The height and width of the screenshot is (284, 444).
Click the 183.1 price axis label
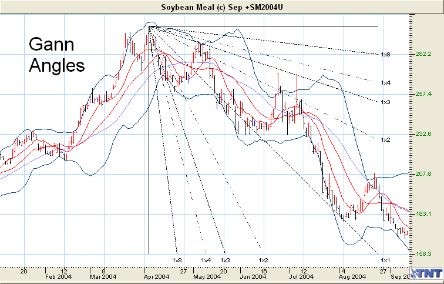tap(423, 214)
